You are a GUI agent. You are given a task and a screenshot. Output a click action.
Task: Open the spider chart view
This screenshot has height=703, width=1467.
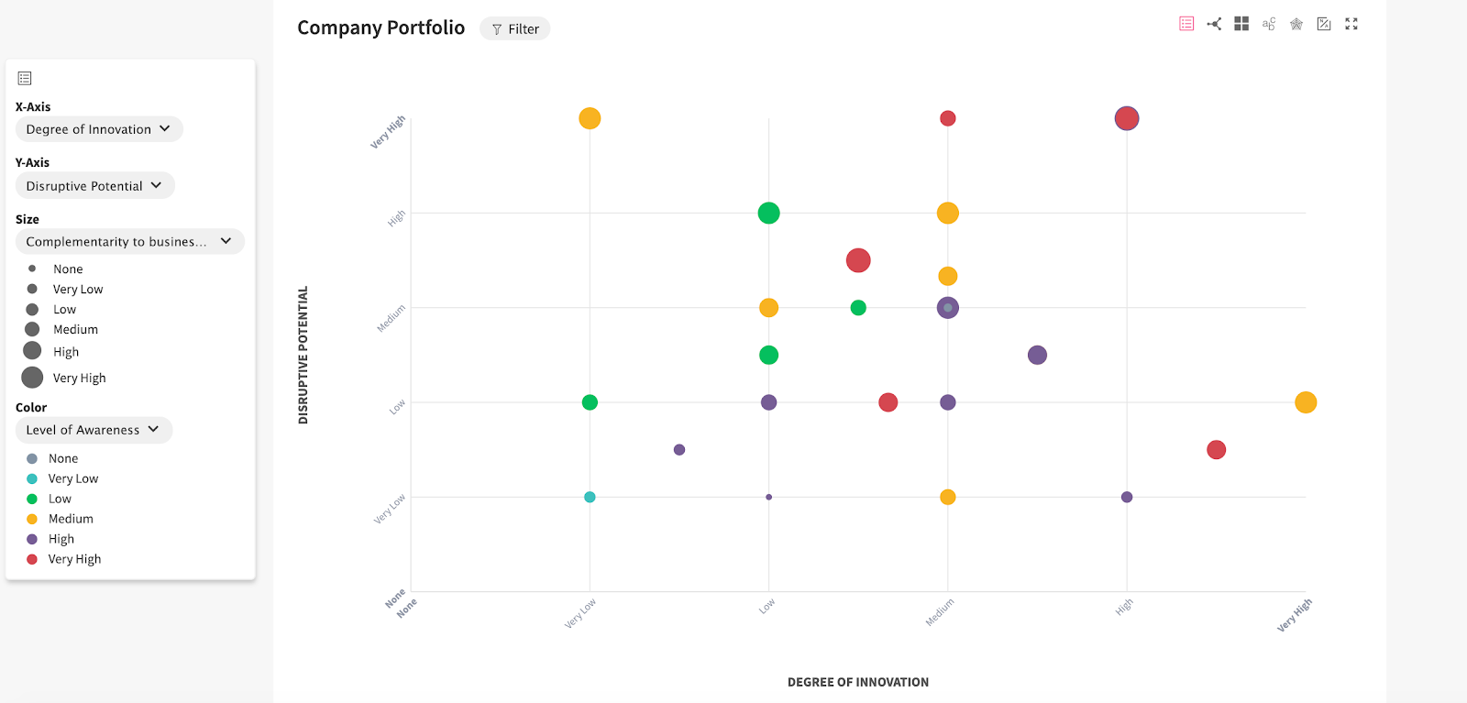[x=1296, y=23]
